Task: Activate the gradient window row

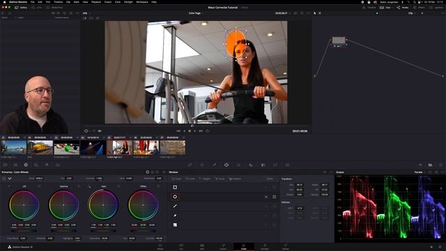Action: 224,225
